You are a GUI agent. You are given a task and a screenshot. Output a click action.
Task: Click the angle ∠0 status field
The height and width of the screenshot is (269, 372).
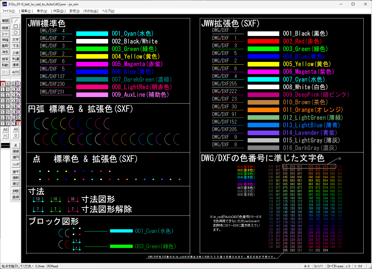pos(348,266)
